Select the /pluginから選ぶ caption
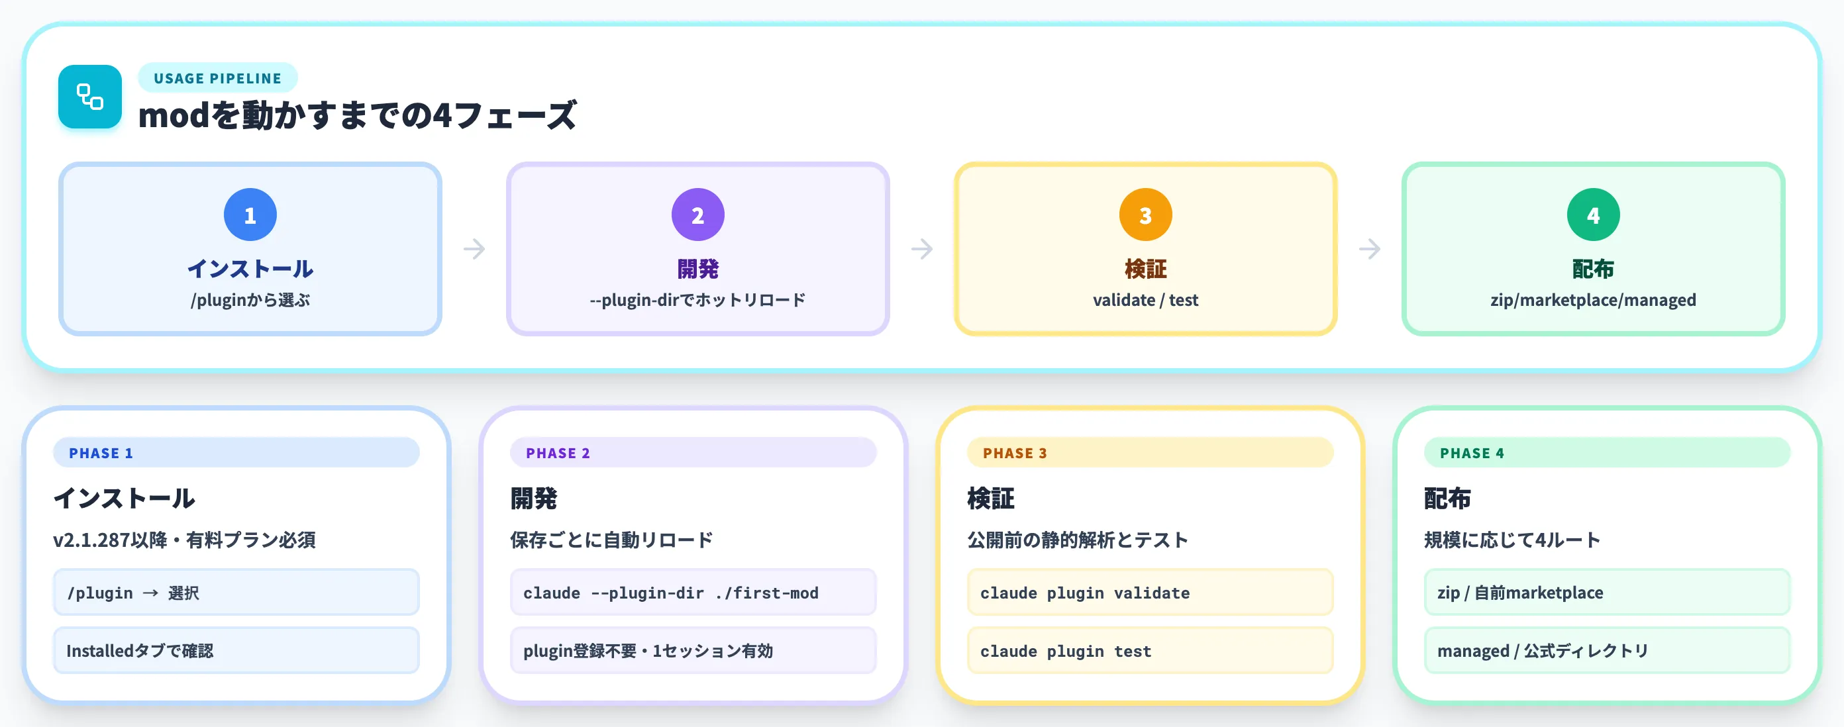The height and width of the screenshot is (727, 1844). click(x=250, y=300)
